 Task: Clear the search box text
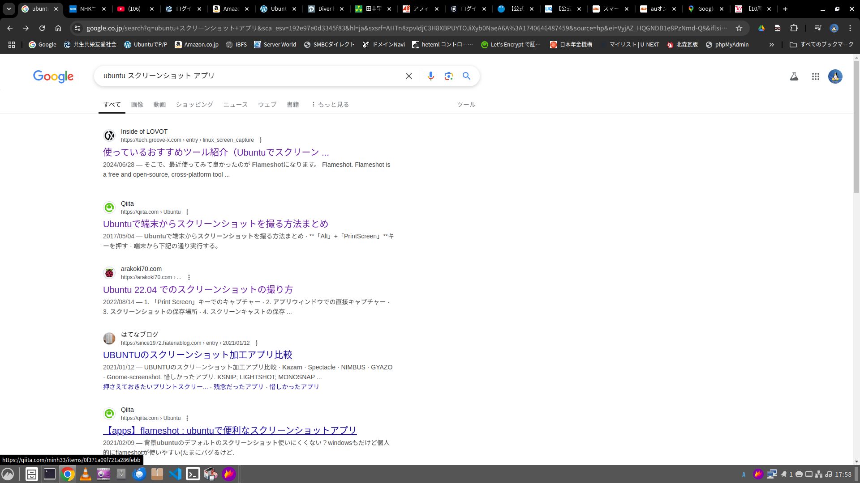coord(408,76)
